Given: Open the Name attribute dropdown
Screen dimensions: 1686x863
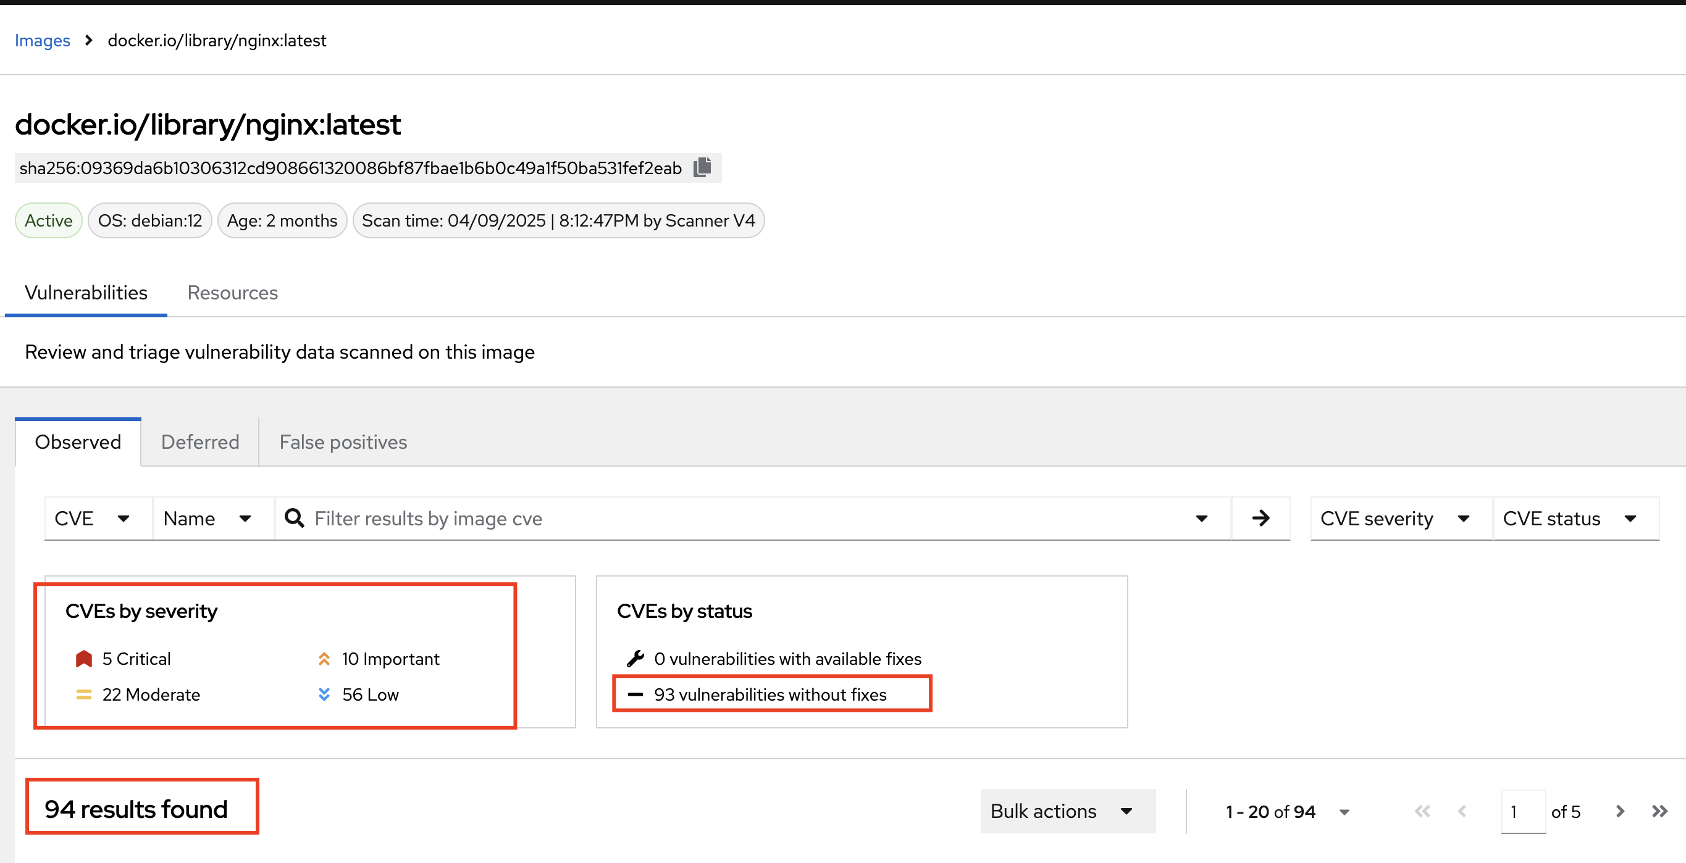Looking at the screenshot, I should coord(208,518).
